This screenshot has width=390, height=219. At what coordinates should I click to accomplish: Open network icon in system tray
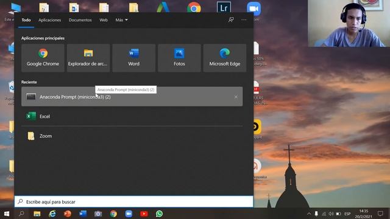pyautogui.click(x=324, y=214)
